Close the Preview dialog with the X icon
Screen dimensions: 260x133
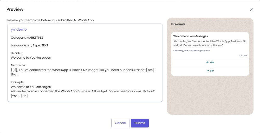[x=251, y=10]
